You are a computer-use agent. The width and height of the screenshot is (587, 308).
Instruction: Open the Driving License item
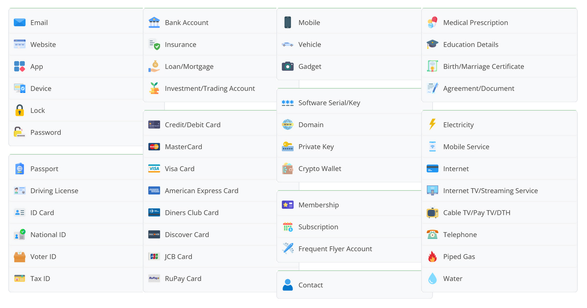[54, 191]
